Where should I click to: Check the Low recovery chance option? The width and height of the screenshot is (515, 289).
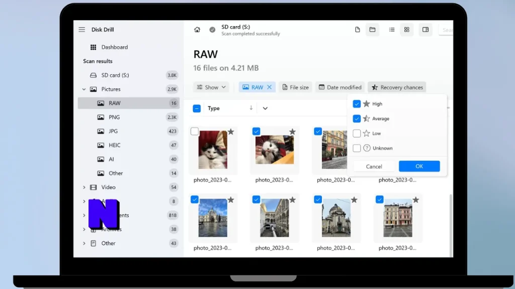pos(357,133)
